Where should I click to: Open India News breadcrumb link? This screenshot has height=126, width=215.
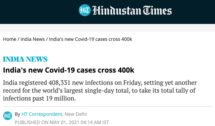[x=33, y=39]
